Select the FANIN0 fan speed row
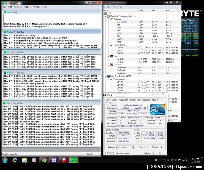This screenshot has width=204, height=170. click(146, 59)
